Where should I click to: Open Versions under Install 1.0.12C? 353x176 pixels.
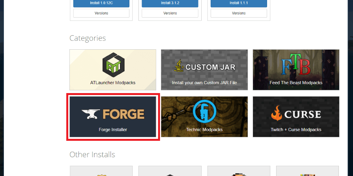pyautogui.click(x=101, y=13)
